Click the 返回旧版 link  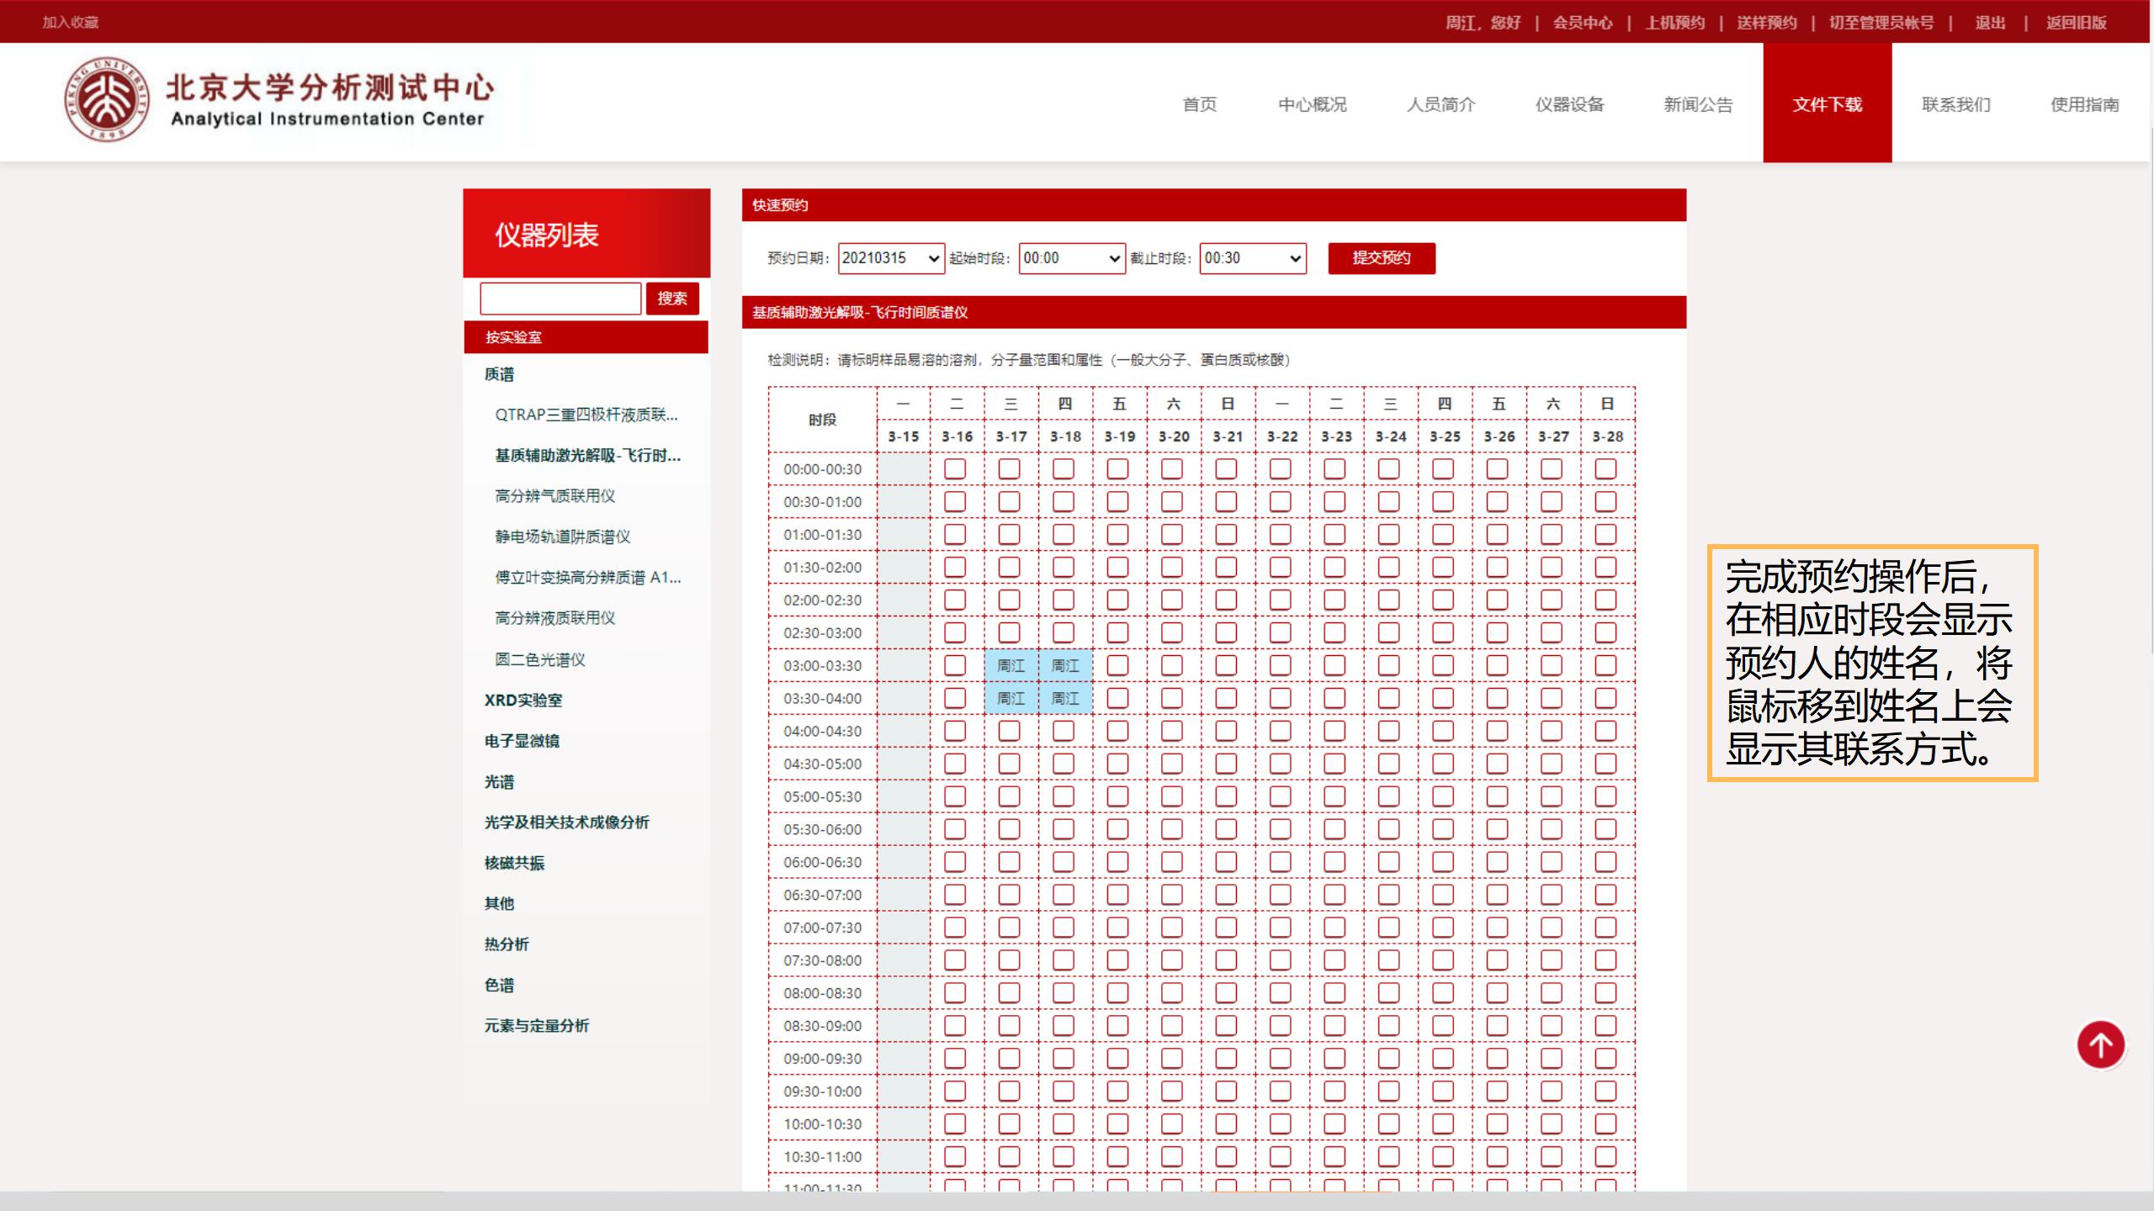coord(2077,23)
